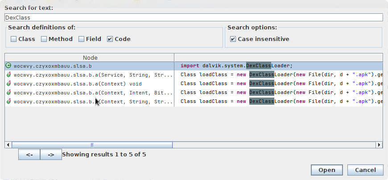Click the loadClass code cell of a(Service, String row
The image size is (388, 180).
[x=279, y=75]
